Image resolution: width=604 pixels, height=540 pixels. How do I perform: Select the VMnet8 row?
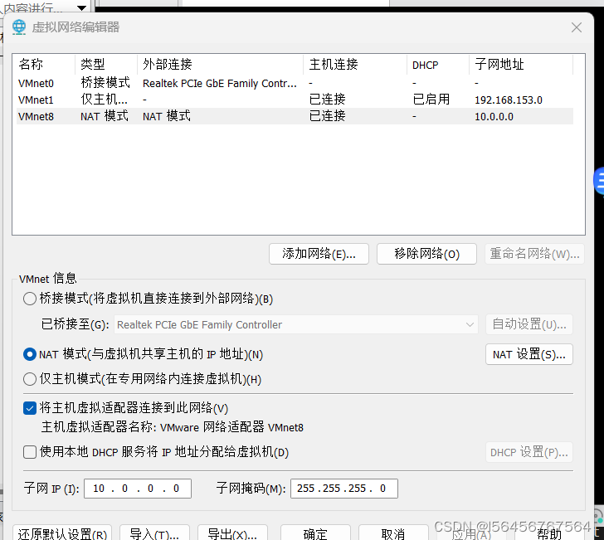coord(295,116)
